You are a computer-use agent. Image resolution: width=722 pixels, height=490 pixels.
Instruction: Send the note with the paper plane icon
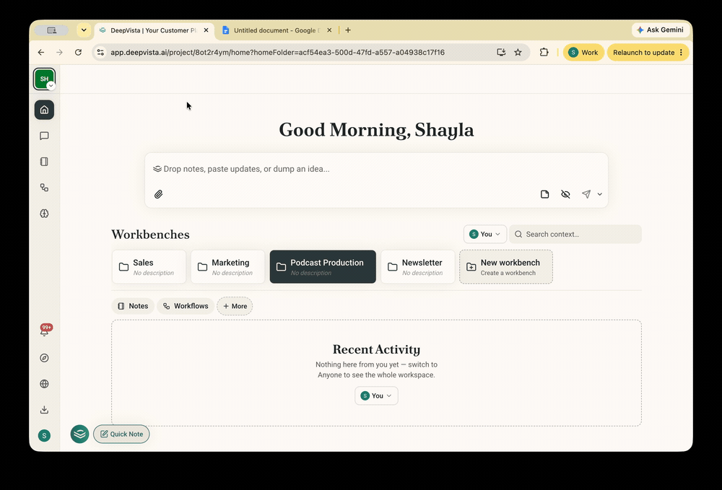point(586,194)
